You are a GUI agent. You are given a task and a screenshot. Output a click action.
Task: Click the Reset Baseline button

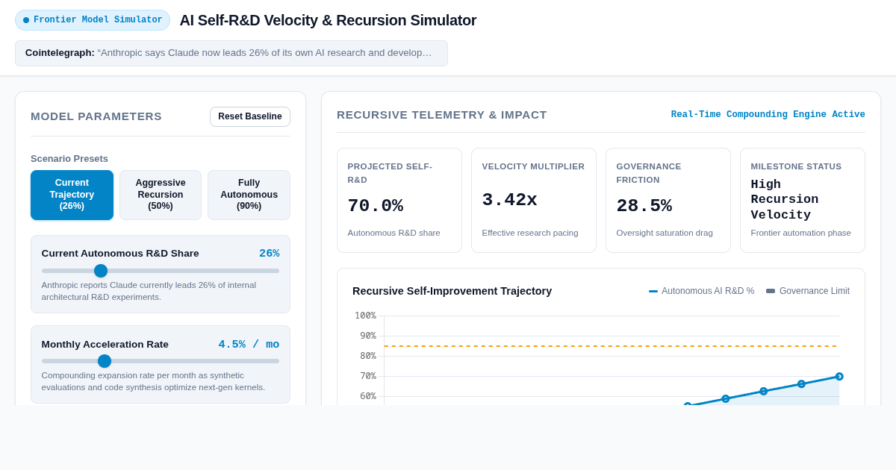tap(250, 116)
